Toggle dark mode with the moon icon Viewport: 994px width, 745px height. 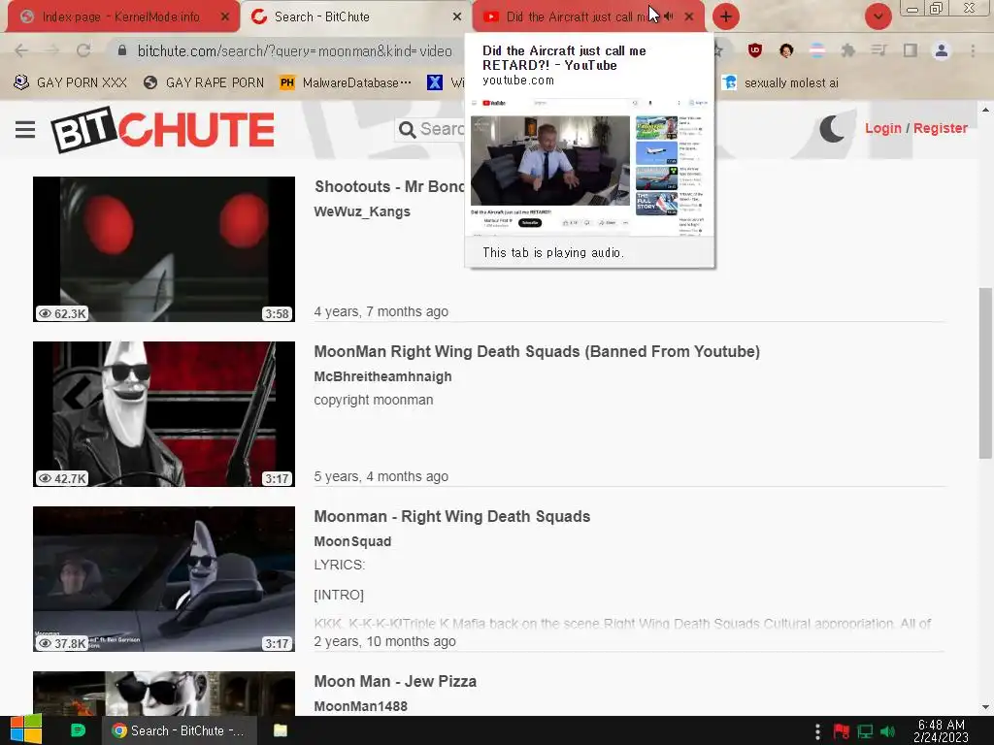tap(832, 129)
